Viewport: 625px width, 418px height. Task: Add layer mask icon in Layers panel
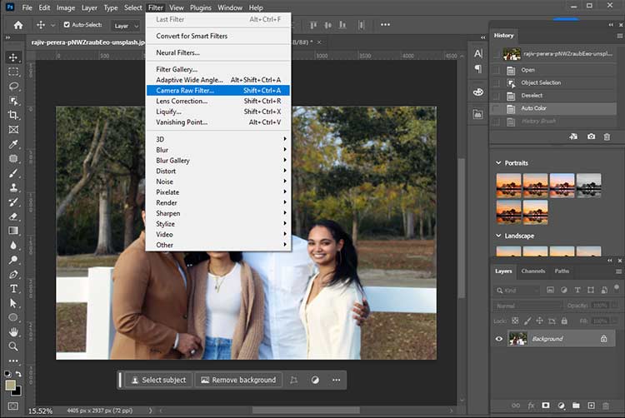click(546, 406)
